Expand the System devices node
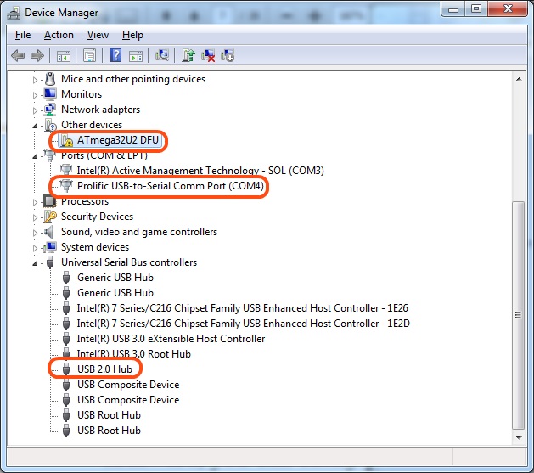Screen dimensions: 534x473 click(35, 248)
